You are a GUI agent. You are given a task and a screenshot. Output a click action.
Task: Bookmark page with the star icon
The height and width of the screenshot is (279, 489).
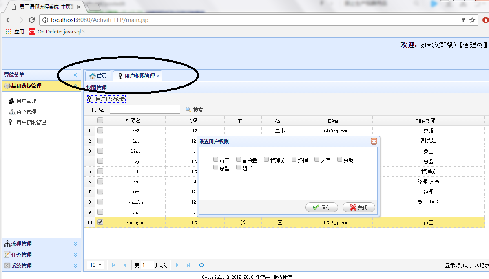(472, 20)
